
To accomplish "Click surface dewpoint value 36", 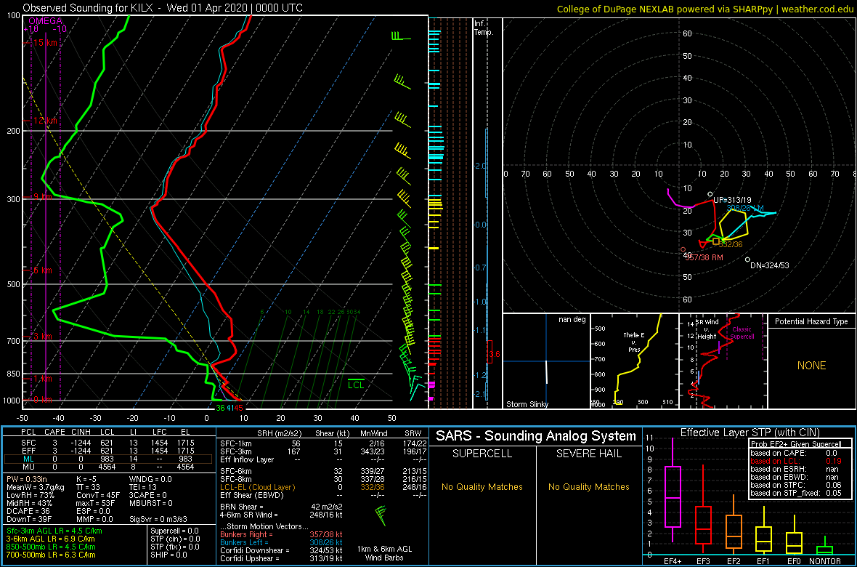I will (x=220, y=408).
